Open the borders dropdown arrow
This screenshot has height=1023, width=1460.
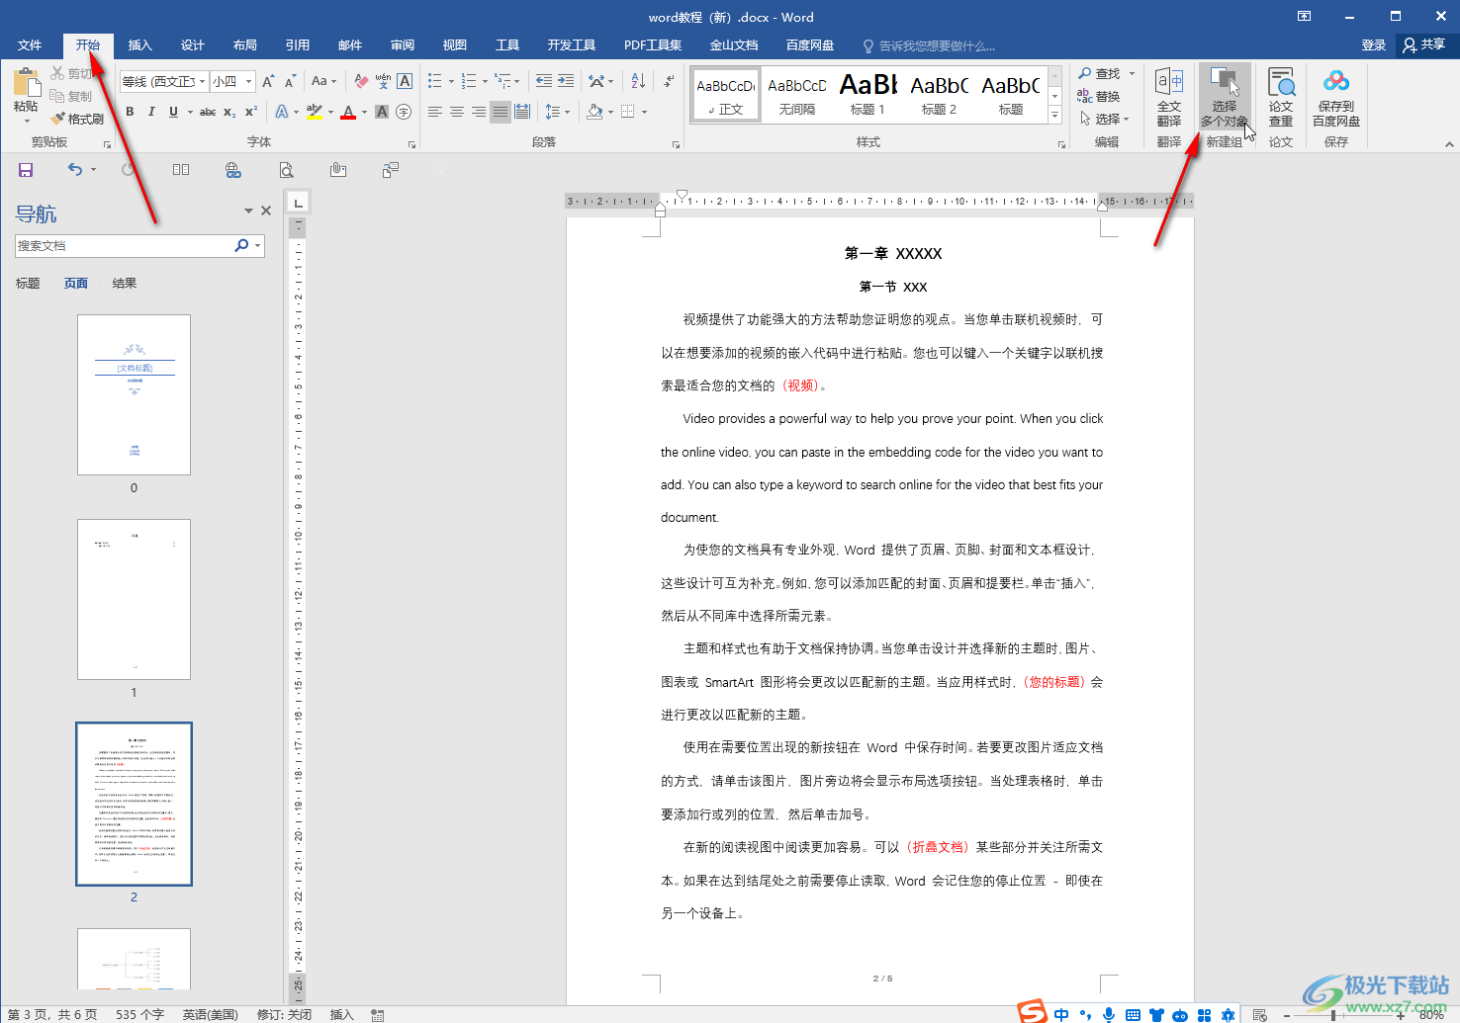(644, 112)
